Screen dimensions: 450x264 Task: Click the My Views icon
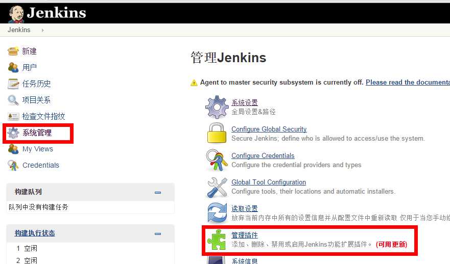pyautogui.click(x=13, y=149)
